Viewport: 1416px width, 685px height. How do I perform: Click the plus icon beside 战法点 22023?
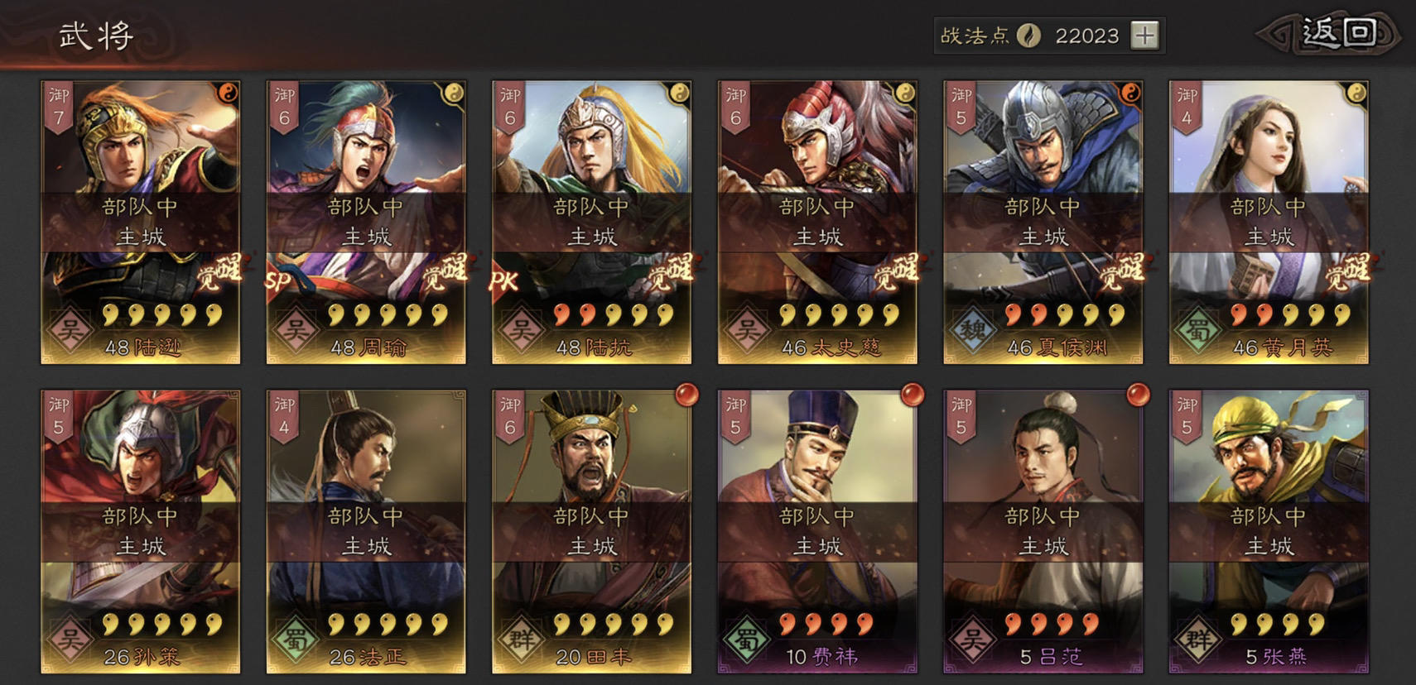pos(1144,36)
